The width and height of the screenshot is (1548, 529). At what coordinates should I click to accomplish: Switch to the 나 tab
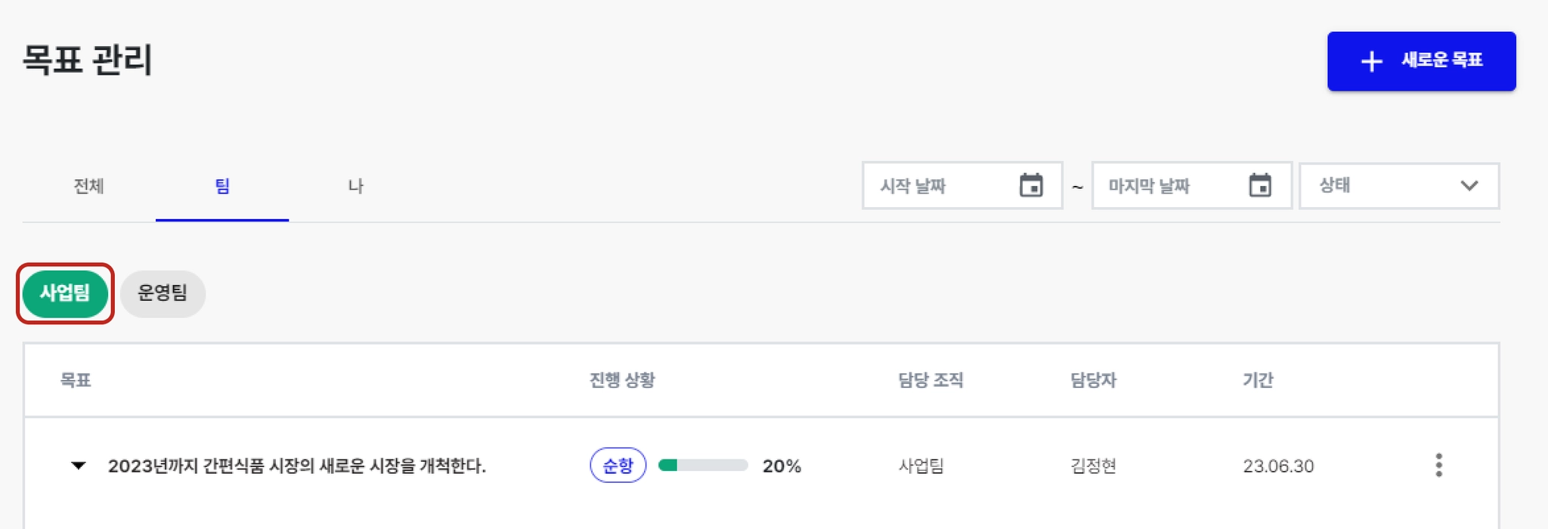tap(355, 186)
